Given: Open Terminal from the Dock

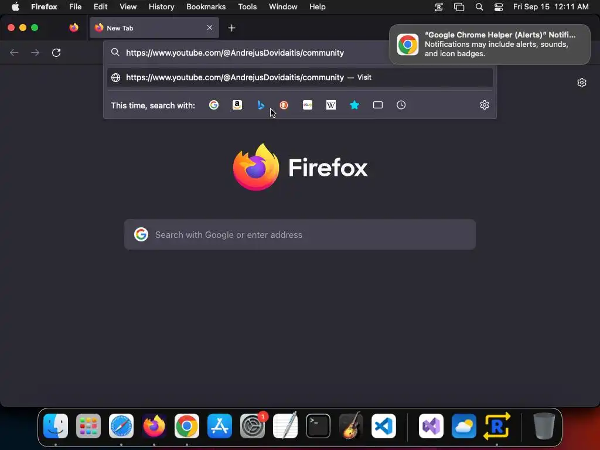Looking at the screenshot, I should [x=318, y=426].
